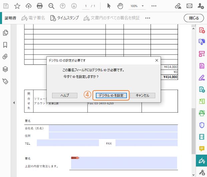Screen dimensions: 207x177
Task: Click the ヘルプ button in dialog
Action: click(65, 96)
